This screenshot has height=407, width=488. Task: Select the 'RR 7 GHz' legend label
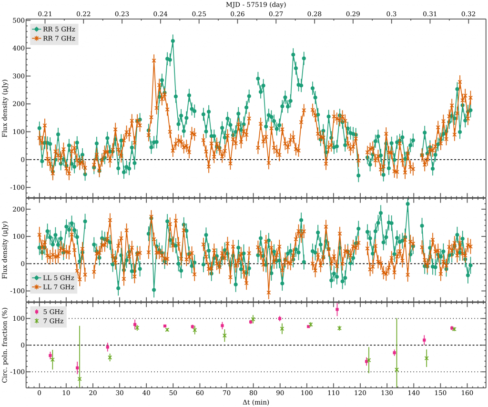(59, 38)
